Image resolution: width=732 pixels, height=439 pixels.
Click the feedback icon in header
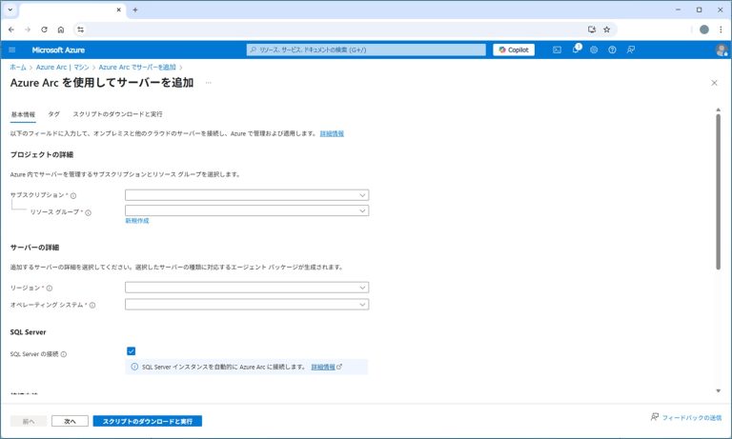pos(630,50)
